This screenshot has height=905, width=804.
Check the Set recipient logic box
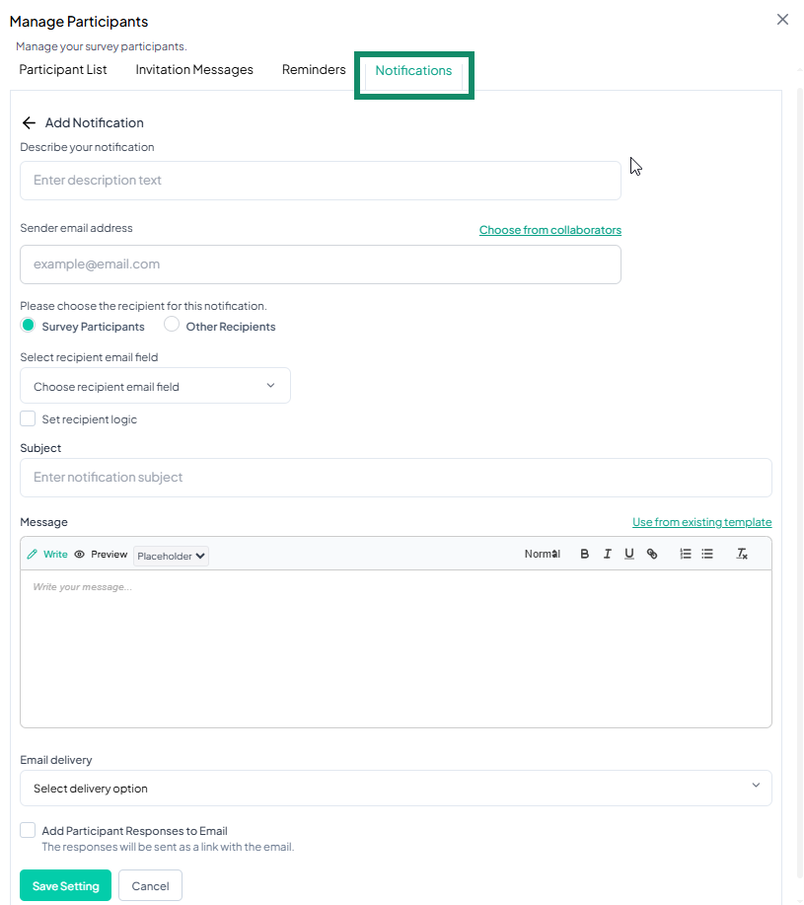coord(28,419)
